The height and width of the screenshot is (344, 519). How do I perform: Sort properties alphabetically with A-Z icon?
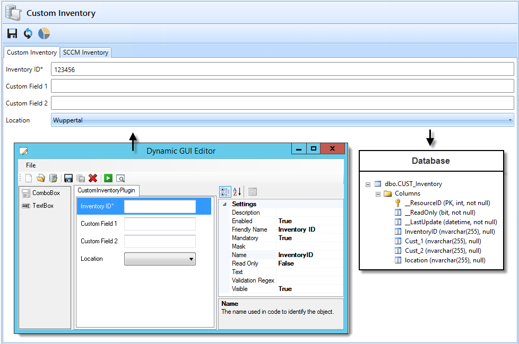[237, 191]
